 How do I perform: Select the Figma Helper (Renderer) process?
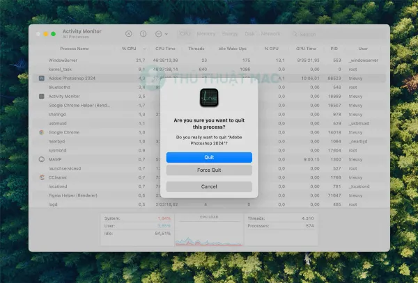pos(72,195)
